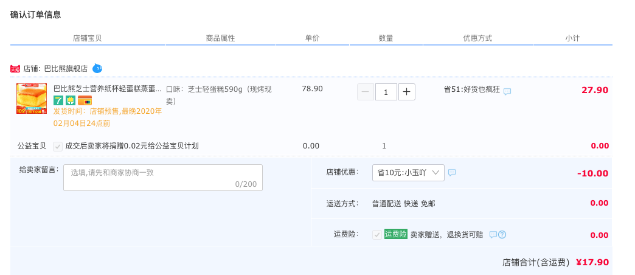Increase item quantity with plus button

pos(406,92)
